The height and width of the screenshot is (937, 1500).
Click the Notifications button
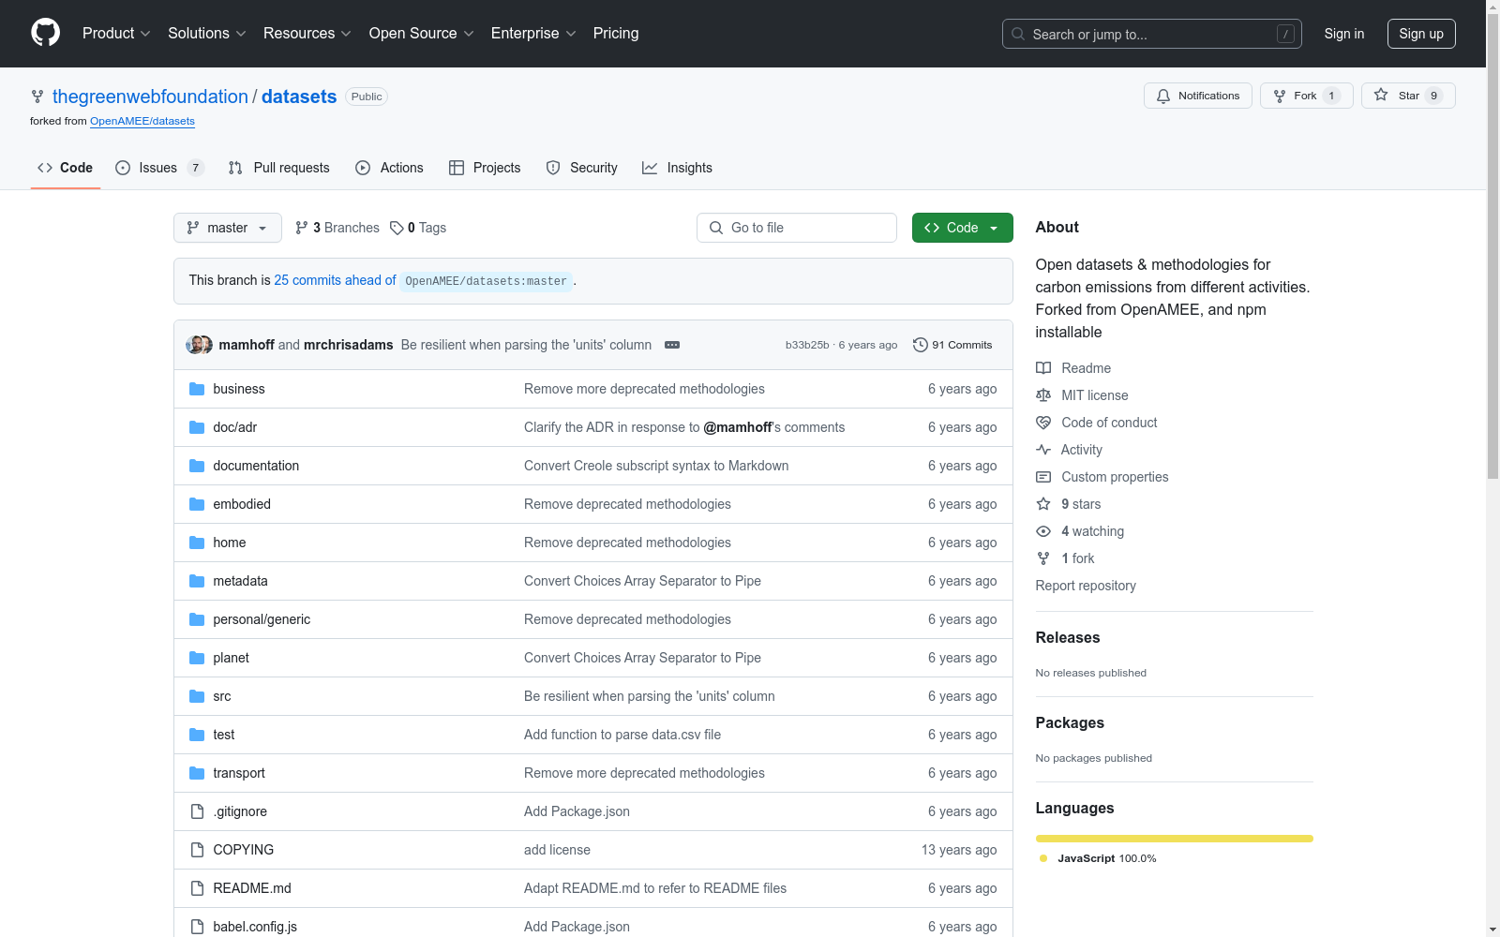(x=1198, y=96)
